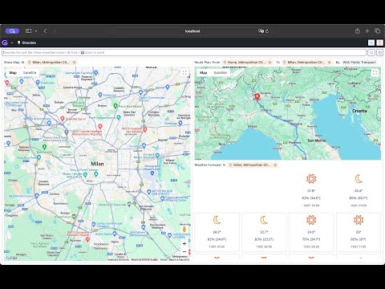Image resolution: width=385 pixels, height=289 pixels.
Task: Open the Route Plan To Milan location chip
Action: pyautogui.click(x=304, y=63)
